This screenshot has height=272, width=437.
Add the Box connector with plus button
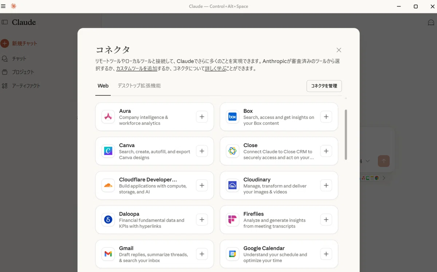[326, 117]
